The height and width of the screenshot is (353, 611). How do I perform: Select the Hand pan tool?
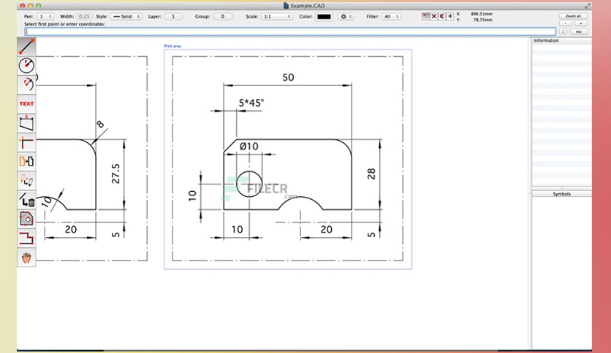[26, 257]
